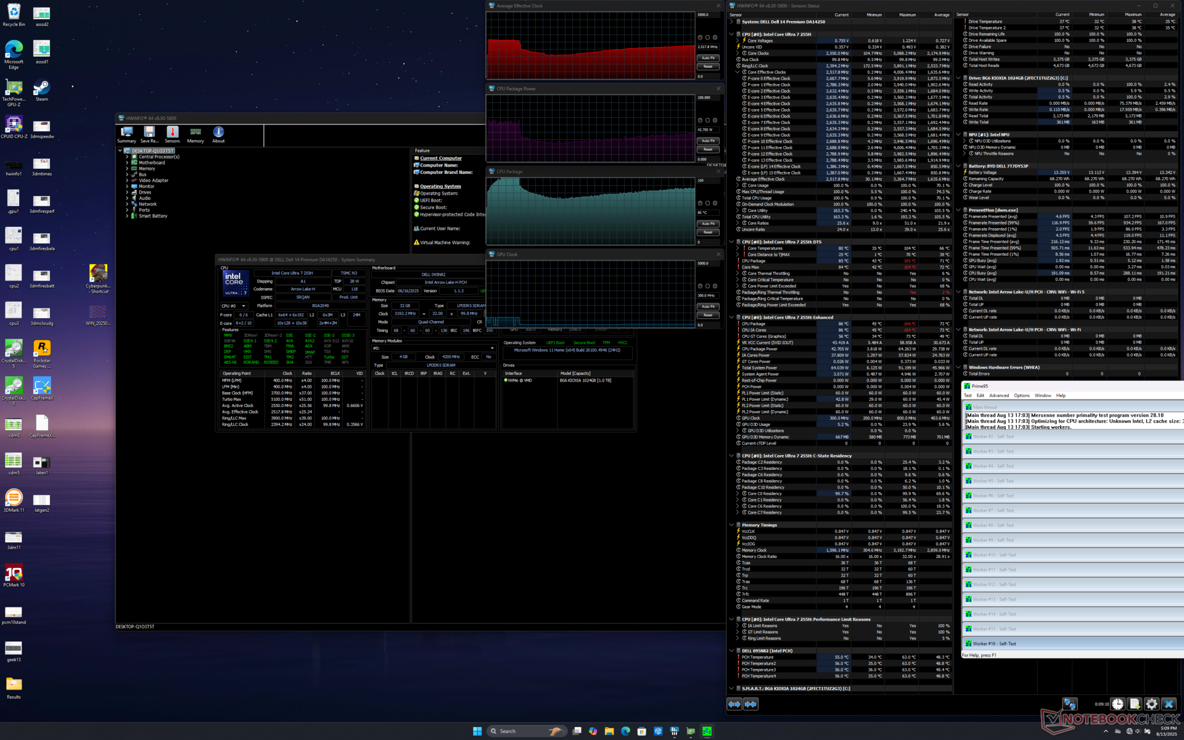Screen dimensions: 1184x740
Task: Open Summary in HWiNFO toolbar
Action: pyautogui.click(x=126, y=134)
